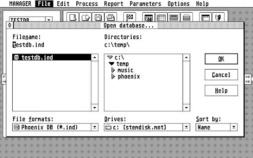Click the Cancel button

click(x=221, y=75)
